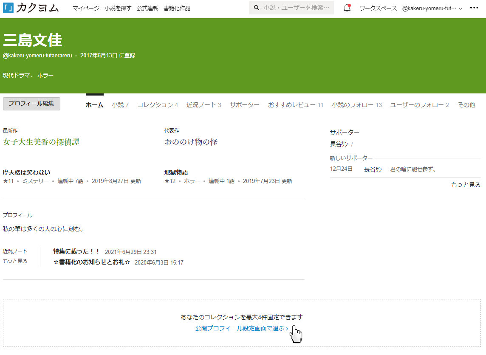Open マイページ in the top navigation
Image resolution: width=486 pixels, height=355 pixels.
pos(86,8)
